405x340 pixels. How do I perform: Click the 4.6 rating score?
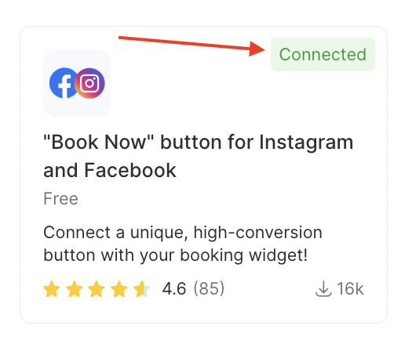(x=174, y=289)
